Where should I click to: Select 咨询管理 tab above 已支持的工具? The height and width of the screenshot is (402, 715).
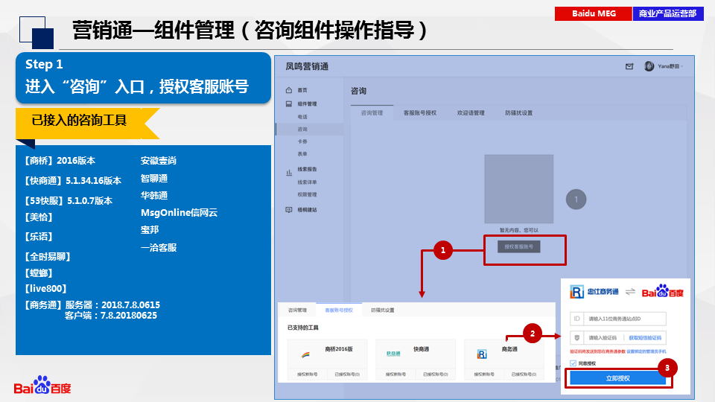click(x=297, y=310)
